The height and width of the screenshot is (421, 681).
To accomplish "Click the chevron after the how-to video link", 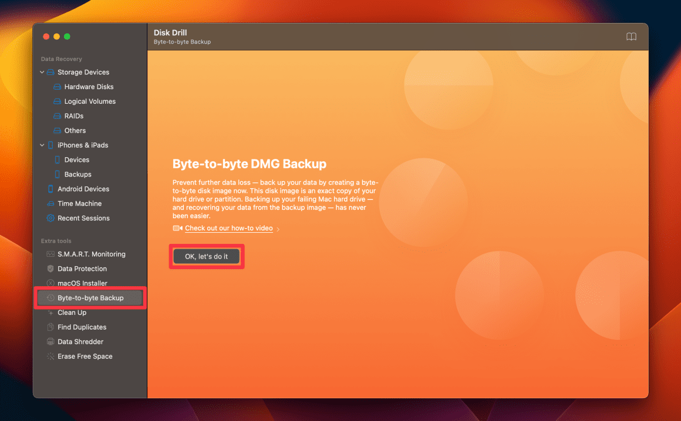I will [278, 228].
